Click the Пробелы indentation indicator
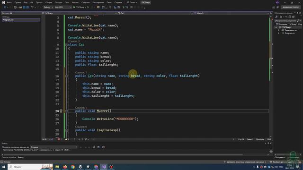303x170 pixels. (260, 139)
